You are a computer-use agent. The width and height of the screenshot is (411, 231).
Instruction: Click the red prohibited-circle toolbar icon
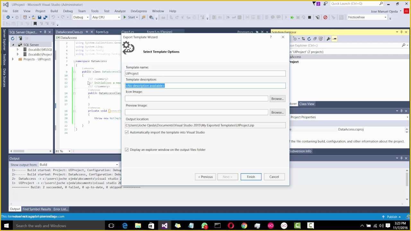coord(325,17)
